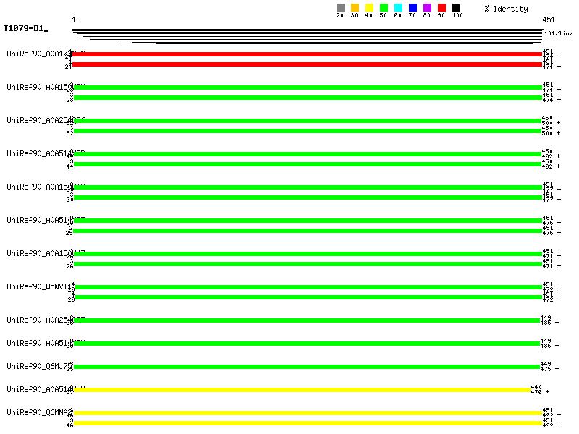Click the bottommost yellow alignment bar
579x434 pixels.
tap(308, 423)
